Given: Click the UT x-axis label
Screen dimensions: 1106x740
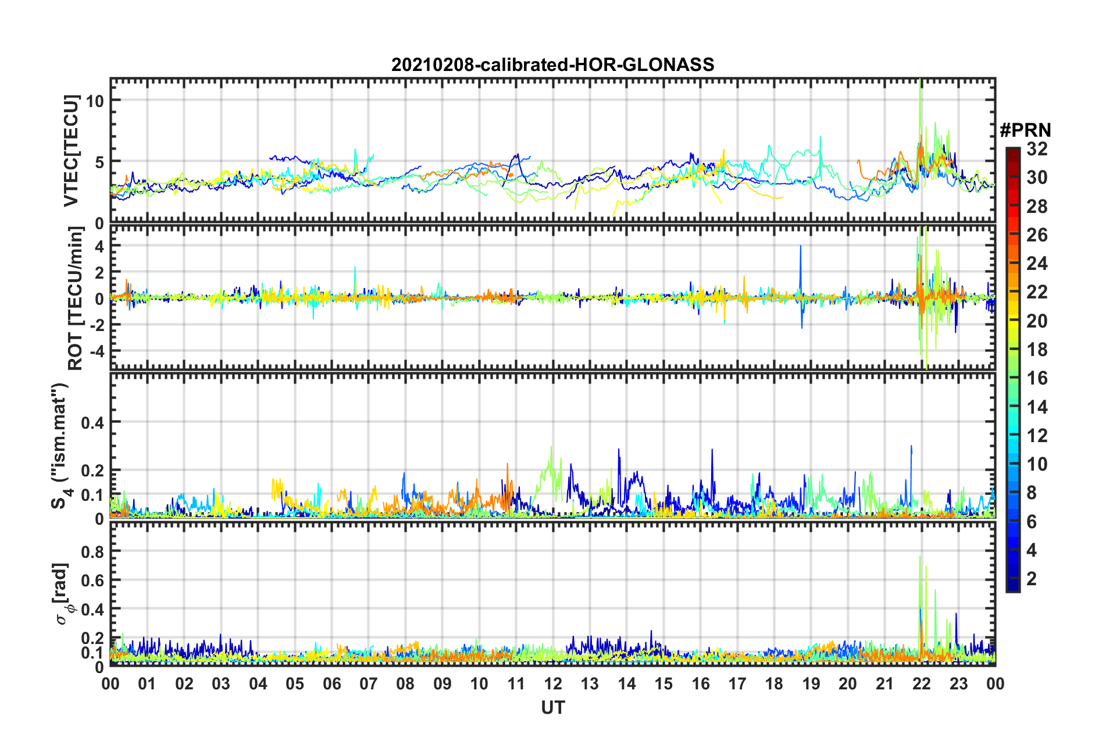Looking at the screenshot, I should tap(552, 707).
